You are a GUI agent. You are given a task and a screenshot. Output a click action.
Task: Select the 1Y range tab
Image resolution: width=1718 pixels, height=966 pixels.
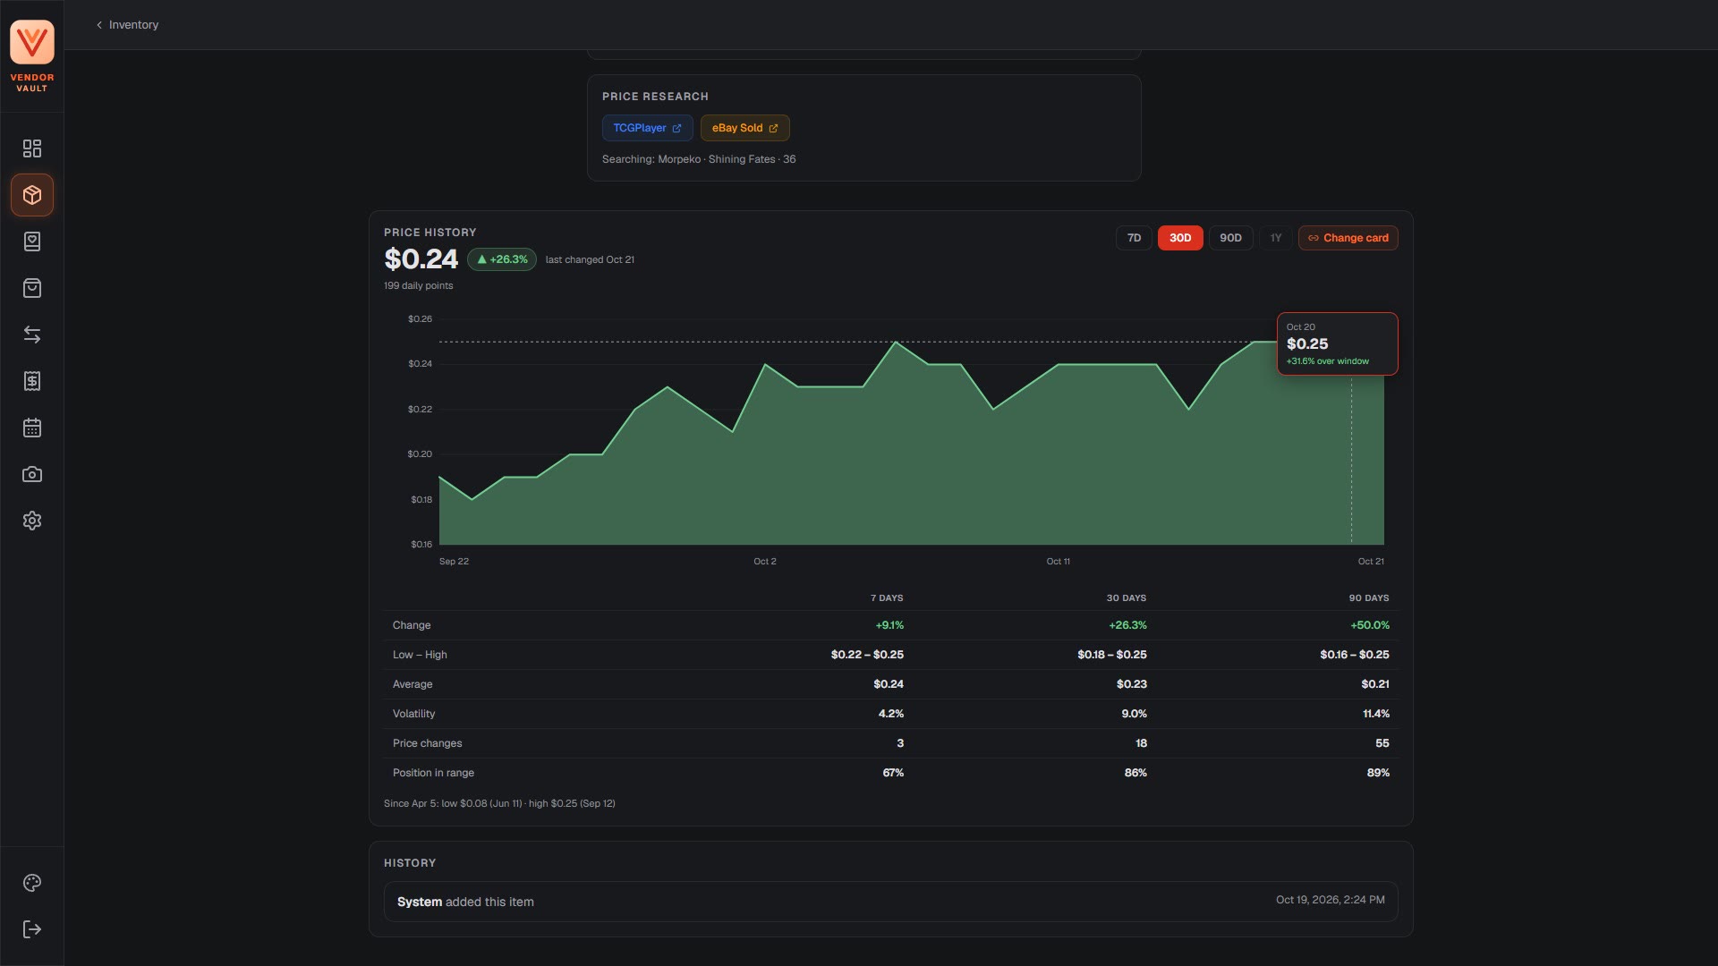click(1275, 238)
